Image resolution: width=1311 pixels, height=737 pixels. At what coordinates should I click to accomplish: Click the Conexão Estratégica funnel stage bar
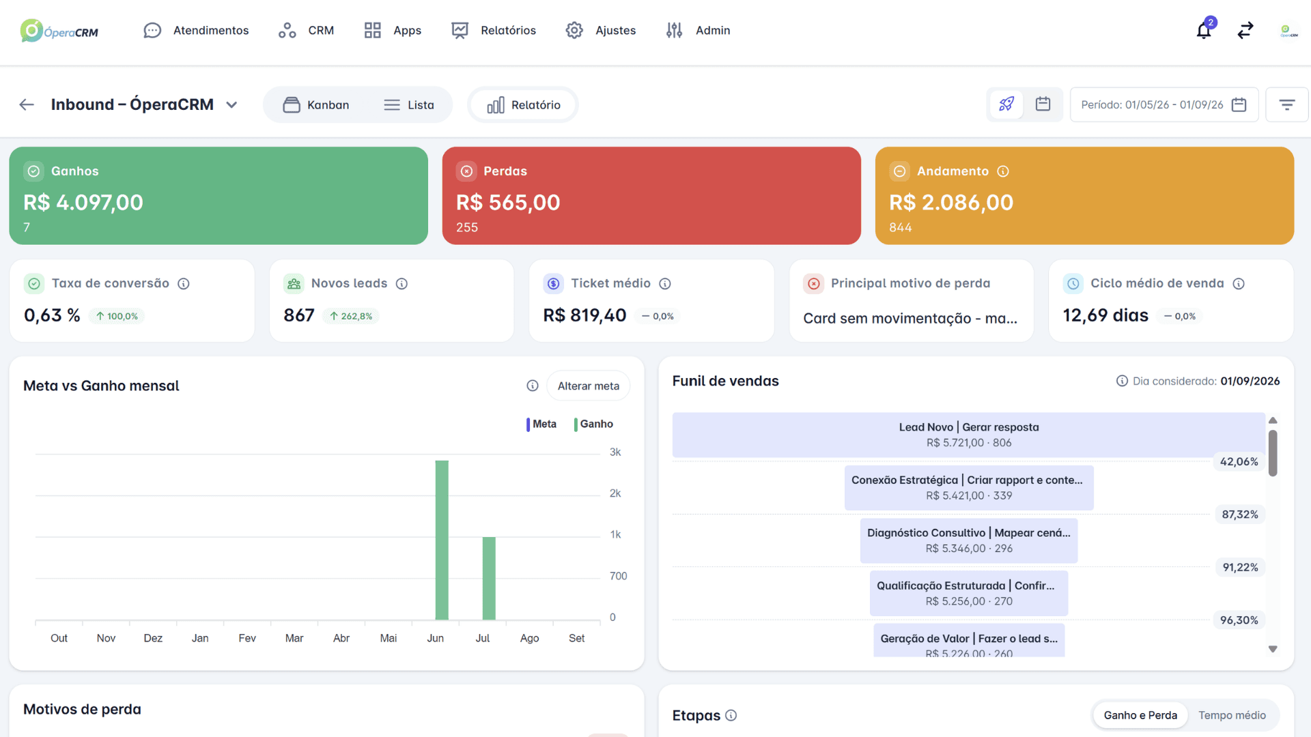[968, 488]
